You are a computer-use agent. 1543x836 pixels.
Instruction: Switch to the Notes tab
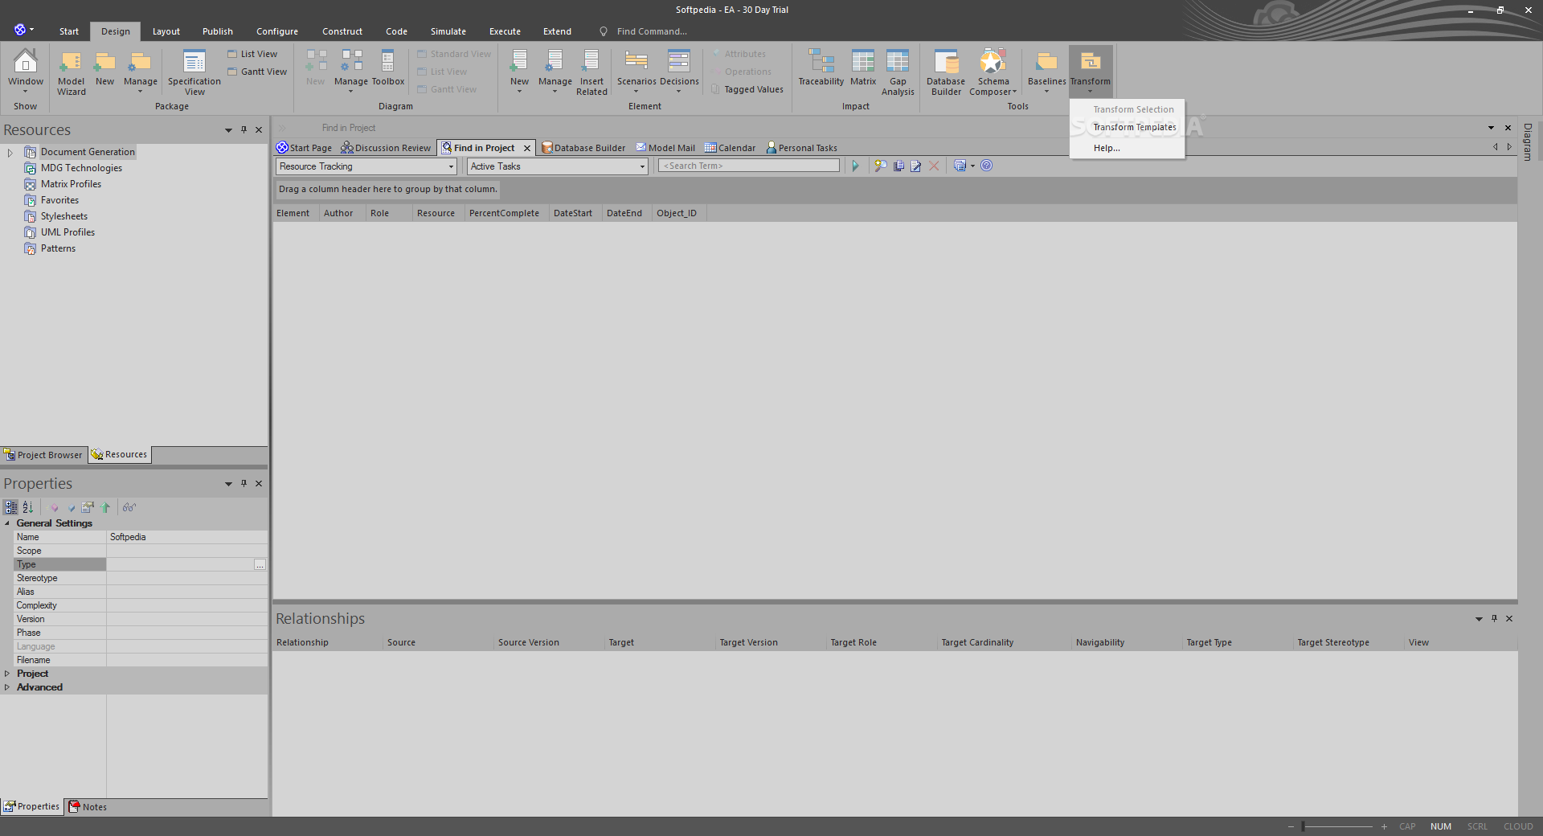click(x=88, y=807)
